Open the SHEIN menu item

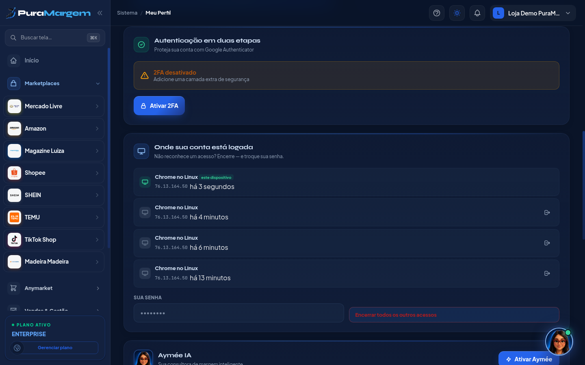[54, 195]
